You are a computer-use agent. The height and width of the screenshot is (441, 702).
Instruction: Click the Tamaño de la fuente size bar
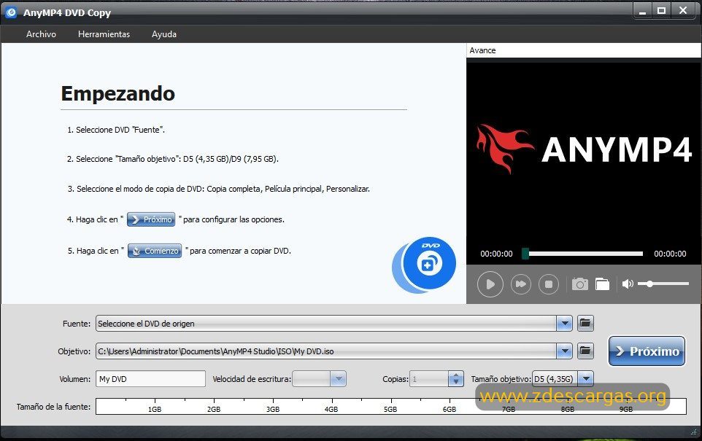coord(391,406)
